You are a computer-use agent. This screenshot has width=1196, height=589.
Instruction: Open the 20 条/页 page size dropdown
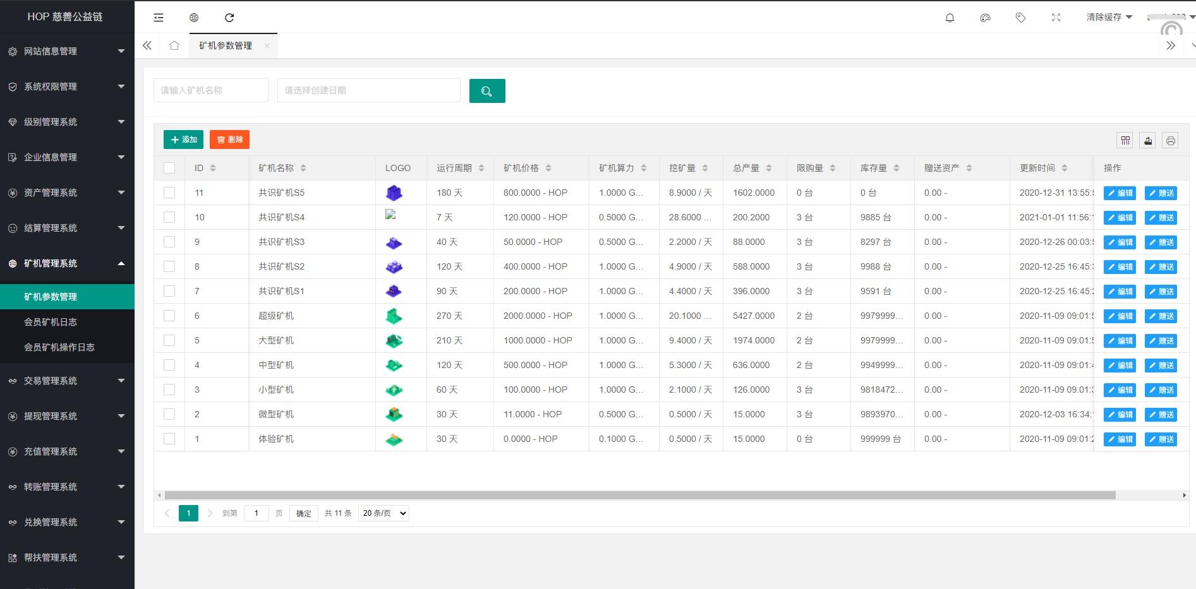click(384, 513)
